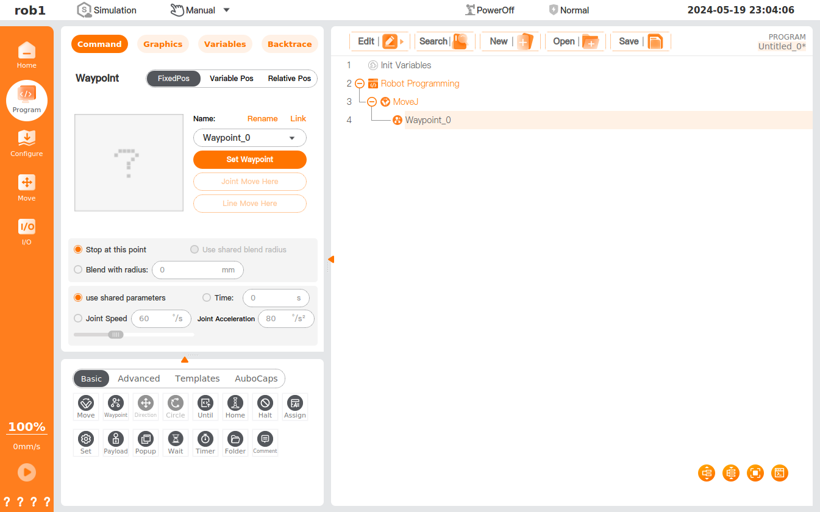Screen dimensions: 820x512
Task: Open the Move page in sidebar
Action: tap(27, 188)
